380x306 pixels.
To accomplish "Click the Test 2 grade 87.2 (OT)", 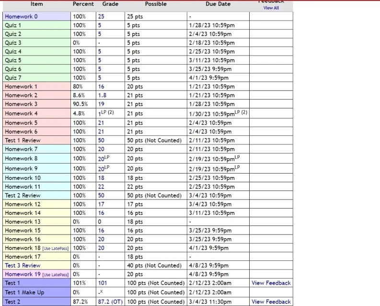I will click(x=110, y=302).
